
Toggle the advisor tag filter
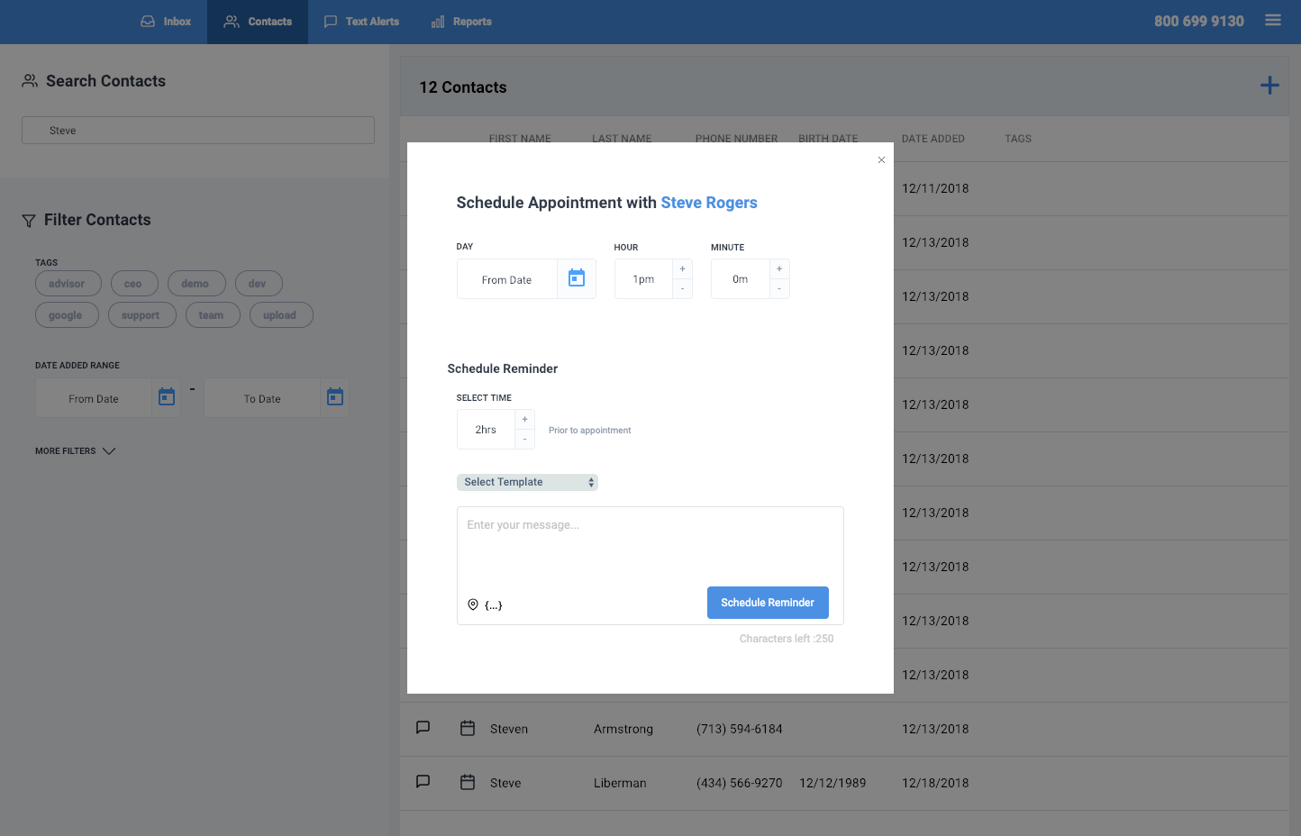coord(68,284)
